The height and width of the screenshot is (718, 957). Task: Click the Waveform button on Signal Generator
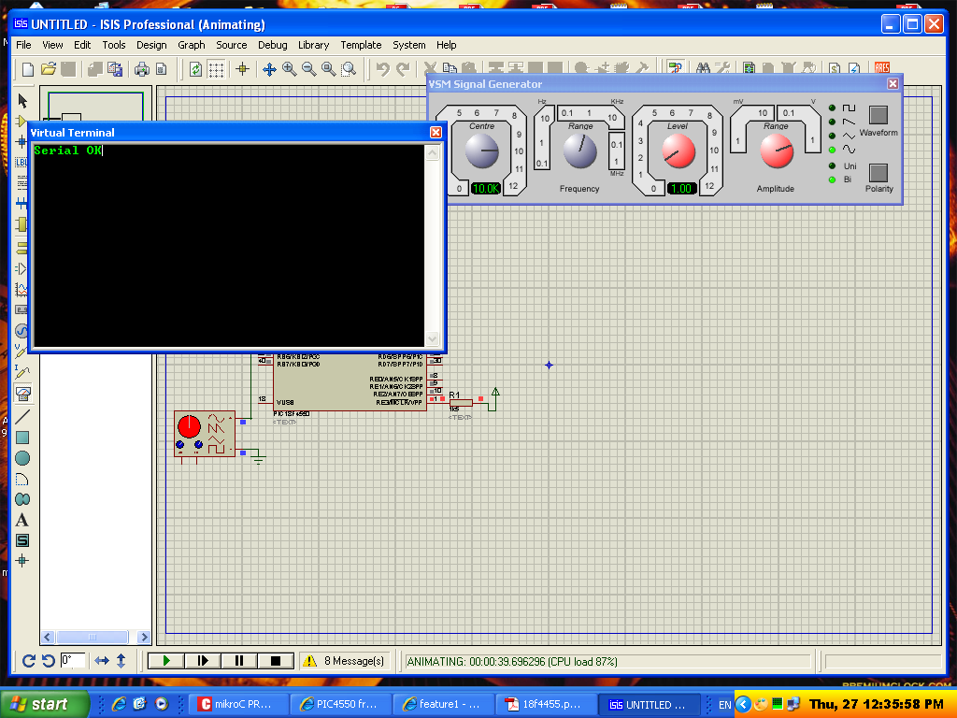878,115
